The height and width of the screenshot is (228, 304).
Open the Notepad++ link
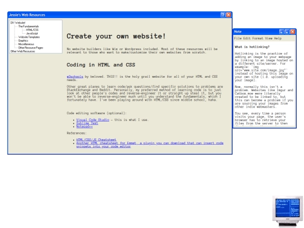point(84,127)
